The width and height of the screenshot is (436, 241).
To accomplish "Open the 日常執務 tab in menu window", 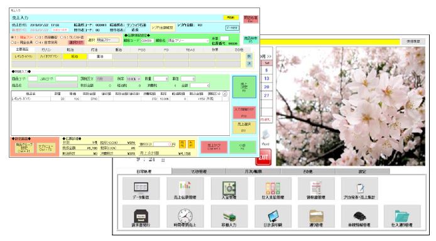I will coord(144,172).
